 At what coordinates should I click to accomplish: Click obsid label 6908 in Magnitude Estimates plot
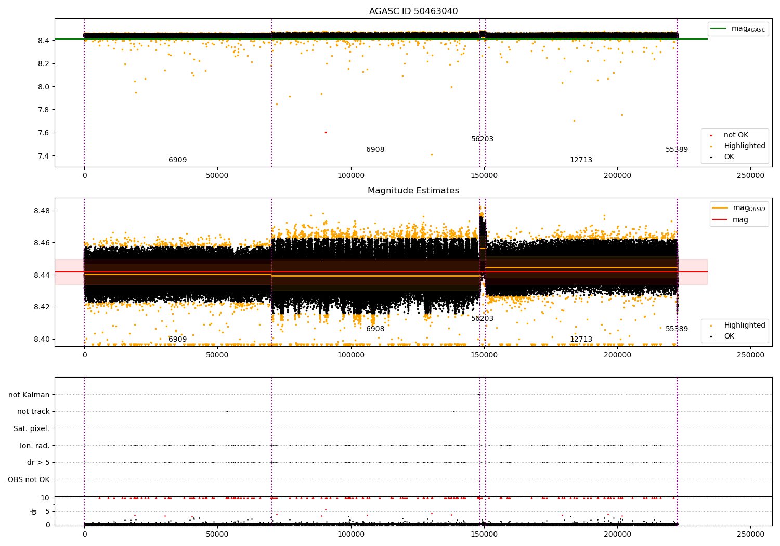tap(375, 329)
